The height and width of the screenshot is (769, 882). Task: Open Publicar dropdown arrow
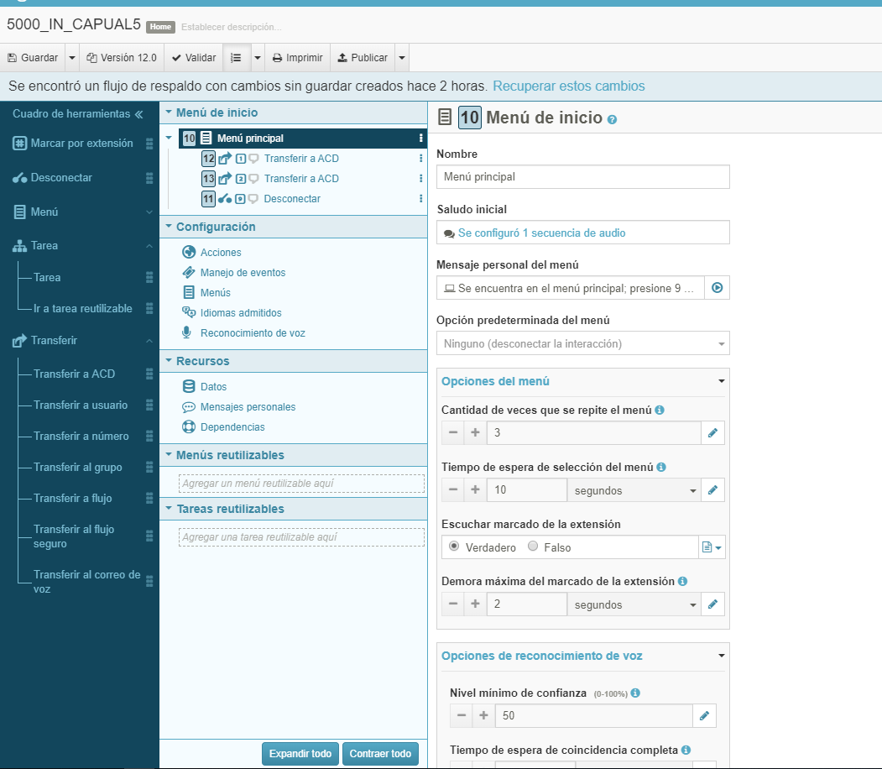pyautogui.click(x=402, y=58)
